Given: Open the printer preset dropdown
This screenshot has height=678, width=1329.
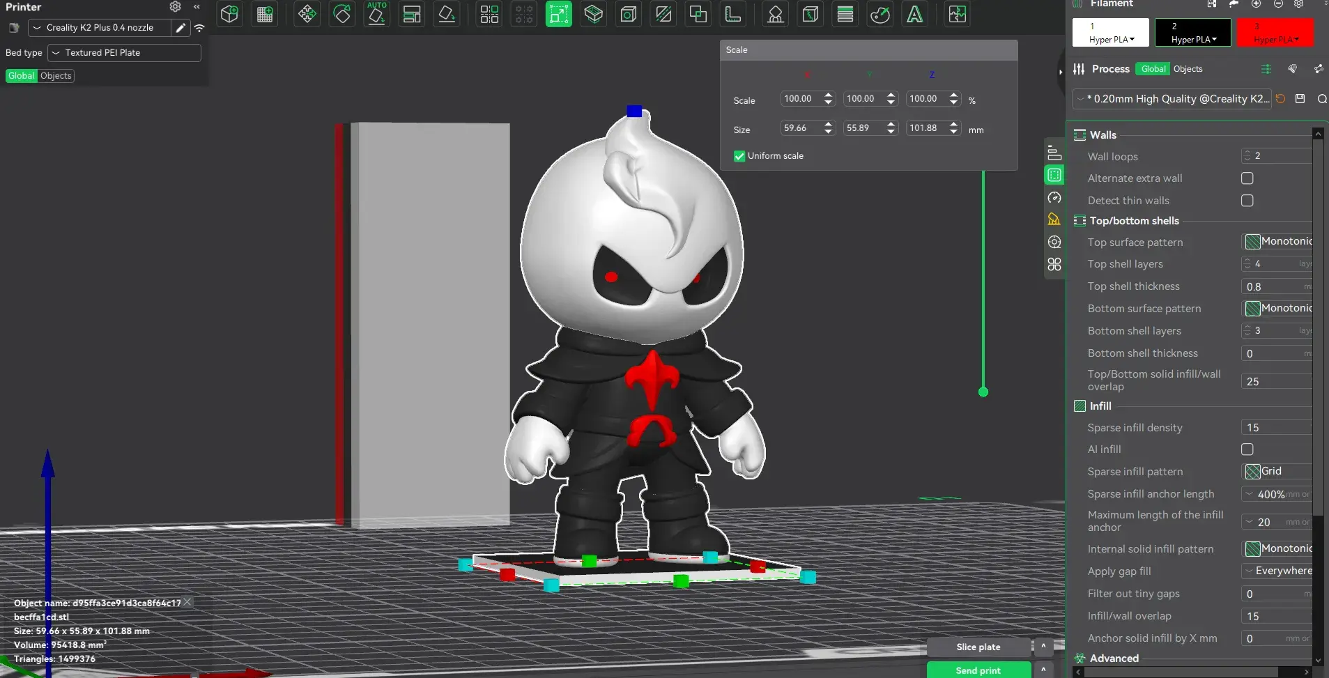Looking at the screenshot, I should point(100,28).
